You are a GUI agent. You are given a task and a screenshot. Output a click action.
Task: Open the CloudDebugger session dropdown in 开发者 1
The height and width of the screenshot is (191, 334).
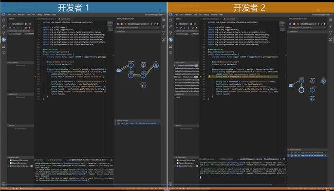[138, 24]
